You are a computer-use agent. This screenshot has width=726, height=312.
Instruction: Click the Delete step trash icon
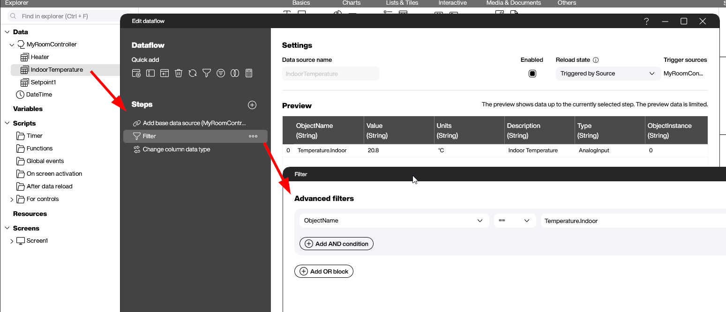click(x=179, y=73)
